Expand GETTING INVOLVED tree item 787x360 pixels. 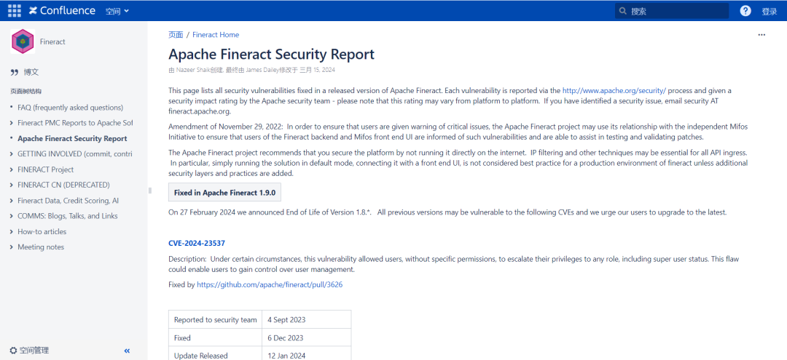(x=12, y=154)
